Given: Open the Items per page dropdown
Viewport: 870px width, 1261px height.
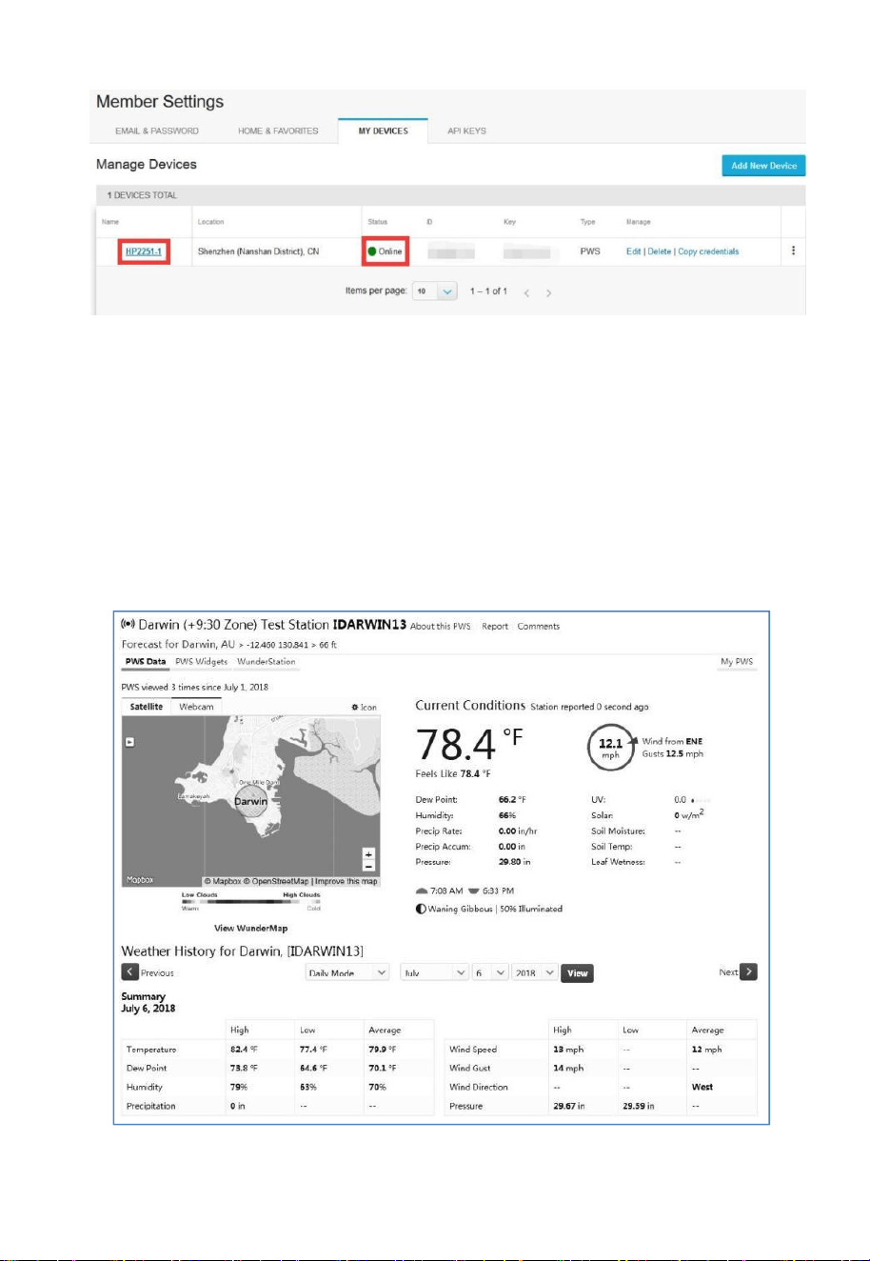Looking at the screenshot, I should (435, 291).
